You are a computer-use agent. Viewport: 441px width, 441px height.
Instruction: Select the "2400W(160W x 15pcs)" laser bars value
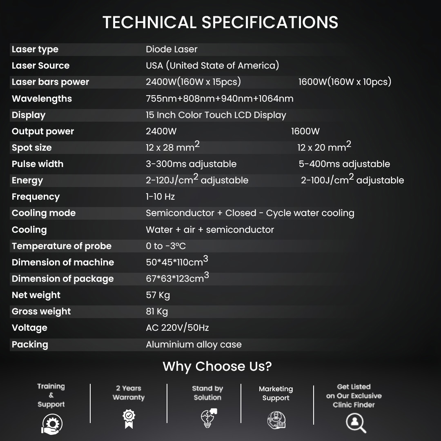point(193,82)
